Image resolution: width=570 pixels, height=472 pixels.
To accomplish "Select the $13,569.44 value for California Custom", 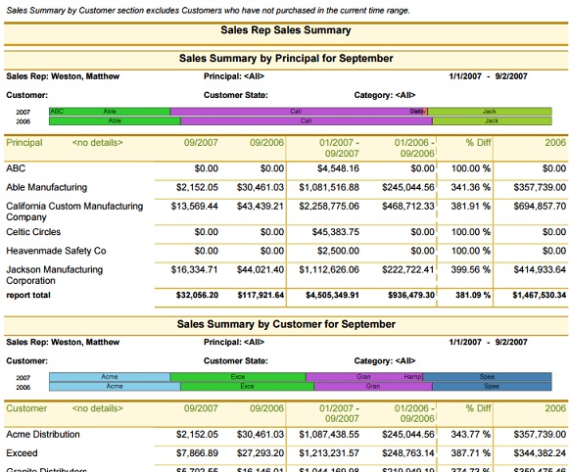I will [x=195, y=206].
